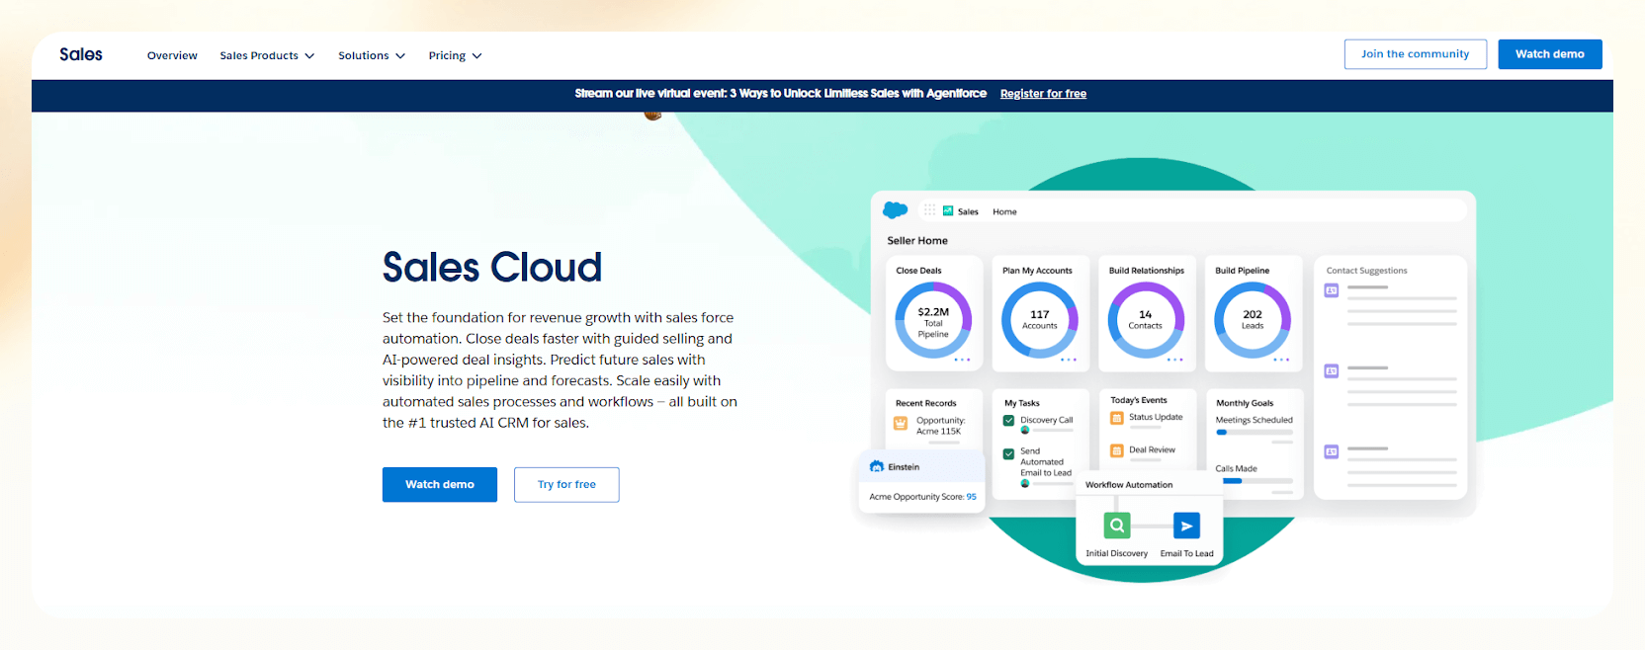Click the Acme Opportunity Score: 95 text
The width and height of the screenshot is (1645, 650).
pos(922,497)
